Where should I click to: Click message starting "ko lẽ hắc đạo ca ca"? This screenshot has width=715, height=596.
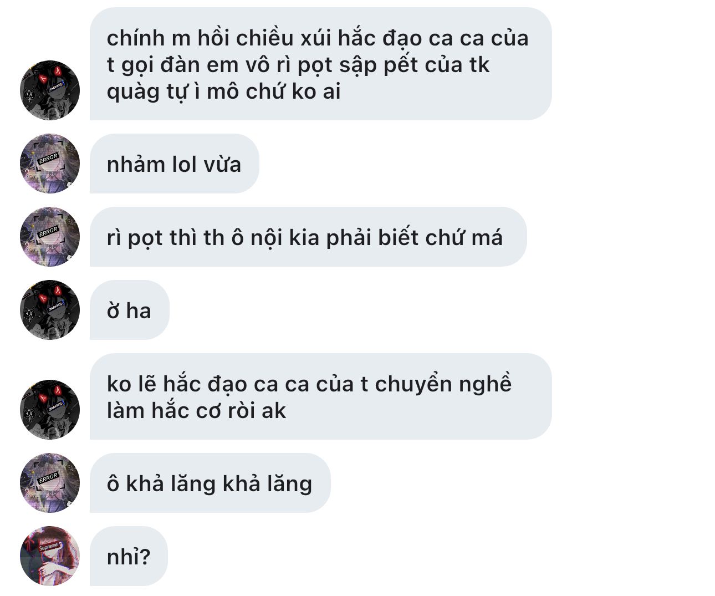pos(321,396)
